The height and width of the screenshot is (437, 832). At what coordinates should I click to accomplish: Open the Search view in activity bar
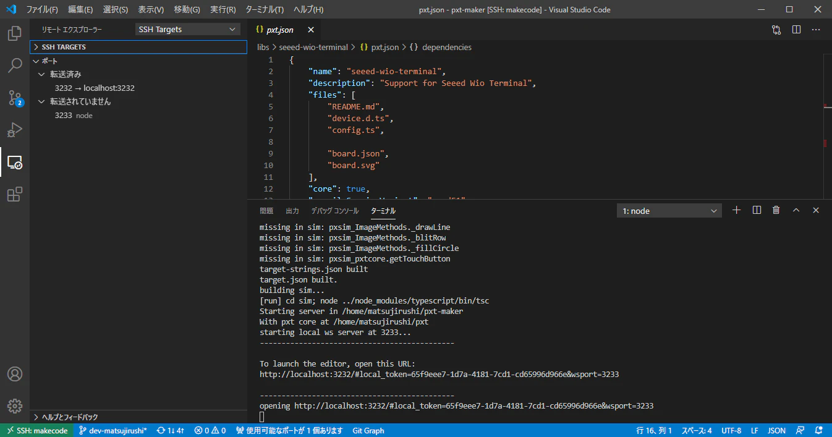[15, 66]
